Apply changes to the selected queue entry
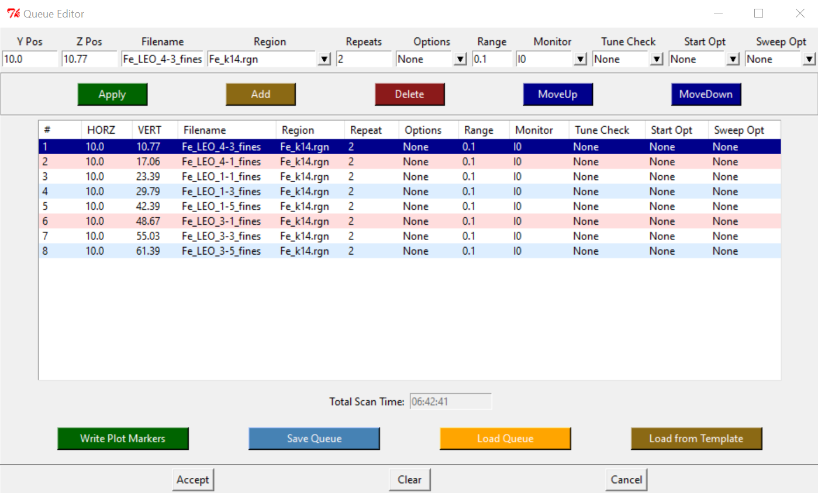Image resolution: width=818 pixels, height=493 pixels. [x=112, y=94]
